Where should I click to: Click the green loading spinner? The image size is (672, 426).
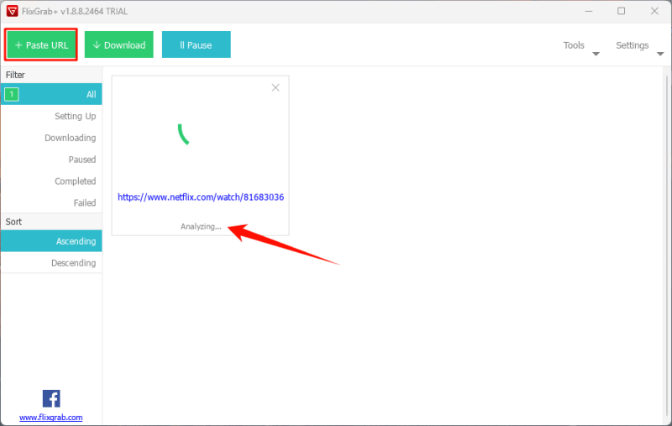(x=184, y=134)
